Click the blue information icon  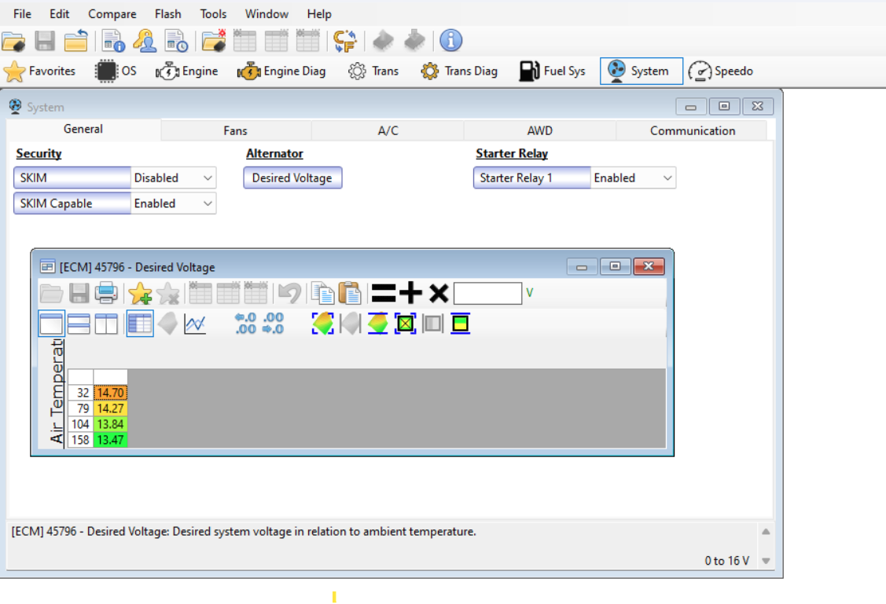pos(450,41)
